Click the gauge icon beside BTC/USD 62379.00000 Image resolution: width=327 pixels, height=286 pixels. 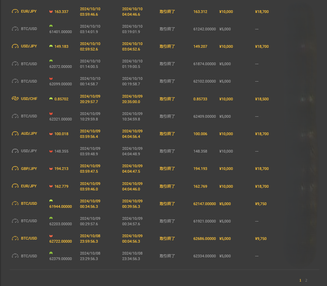[15, 256]
